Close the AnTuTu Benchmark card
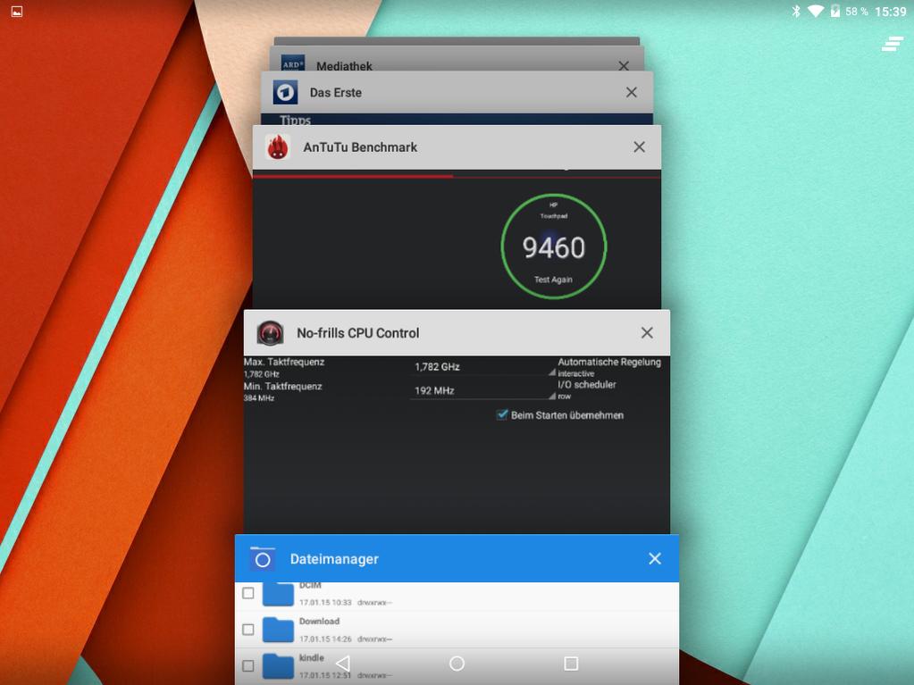This screenshot has width=914, height=685. (640, 146)
